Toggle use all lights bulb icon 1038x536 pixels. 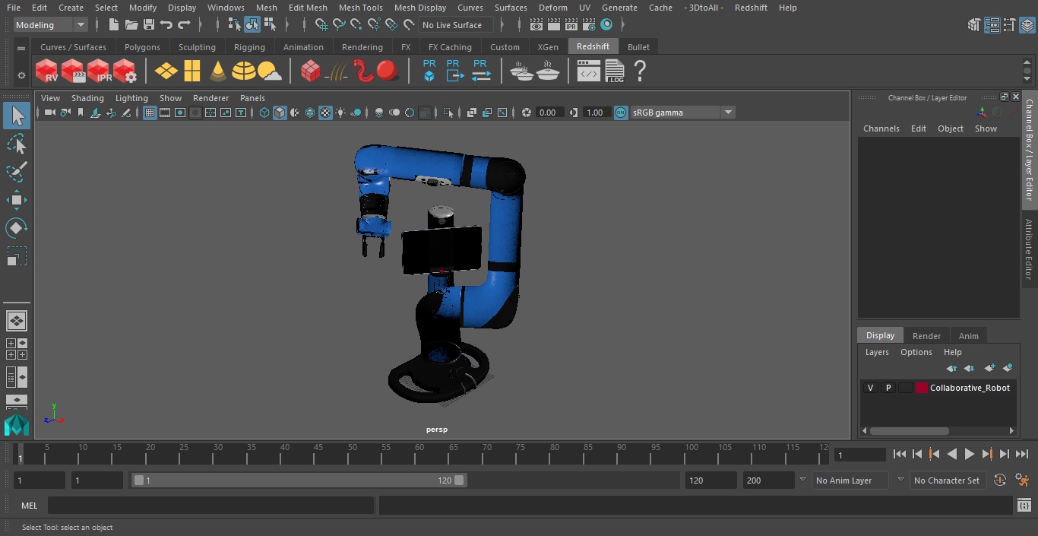(340, 113)
